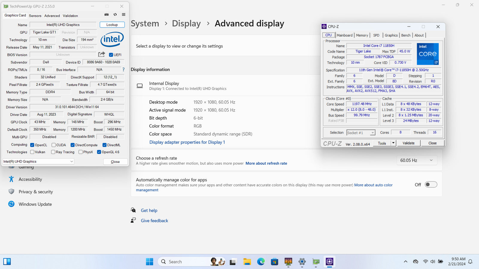Toggle the Vulkan checkbox
This screenshot has width=479, height=269.
point(32,152)
